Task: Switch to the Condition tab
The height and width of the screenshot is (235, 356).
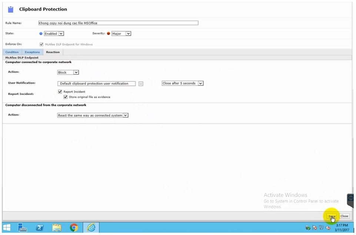Action: (12, 52)
